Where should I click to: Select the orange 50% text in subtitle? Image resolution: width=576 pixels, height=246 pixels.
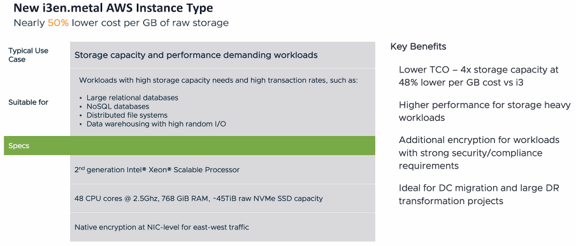[58, 23]
